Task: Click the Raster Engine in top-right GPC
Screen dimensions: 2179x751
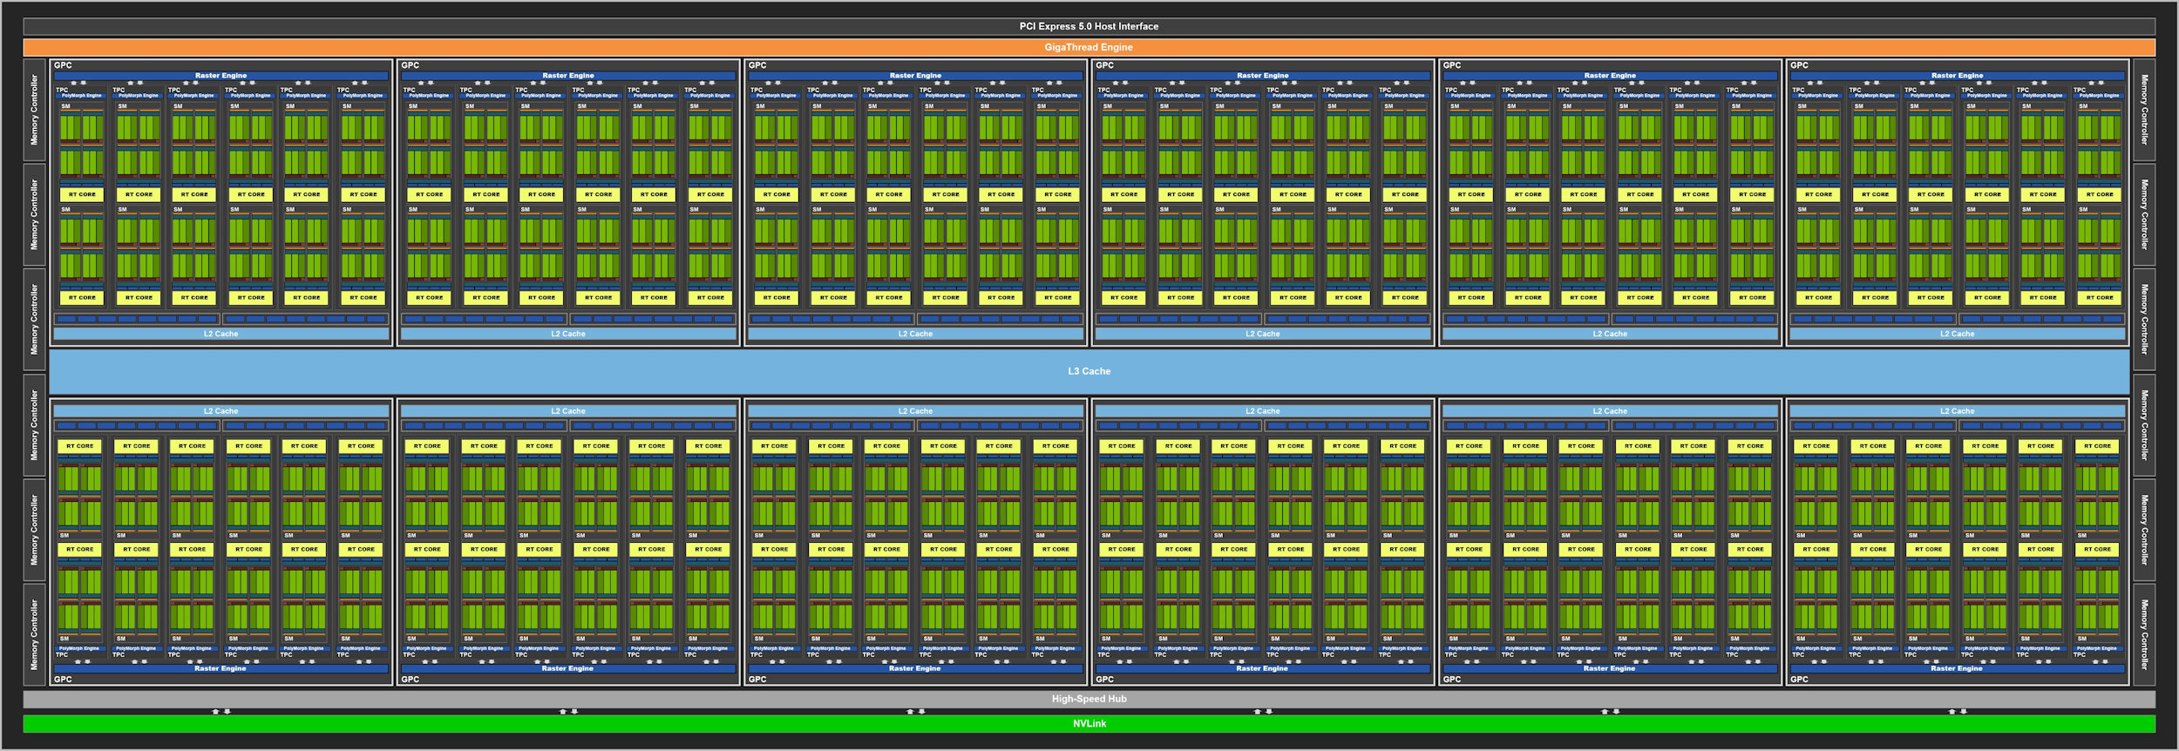Action: tap(1957, 76)
